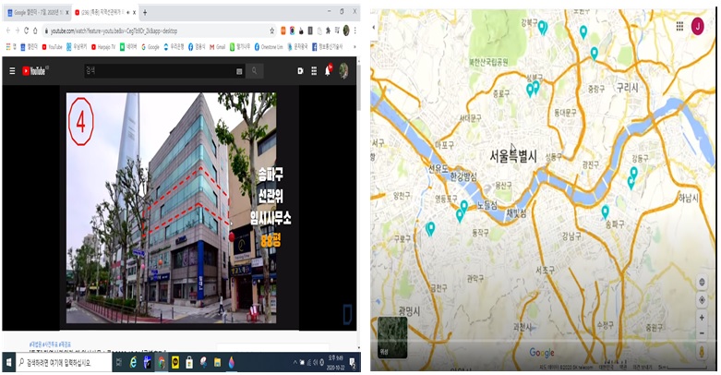The height and width of the screenshot is (375, 721).
Task: Collapse the Google Maps side panel arrow
Action: pos(373,28)
